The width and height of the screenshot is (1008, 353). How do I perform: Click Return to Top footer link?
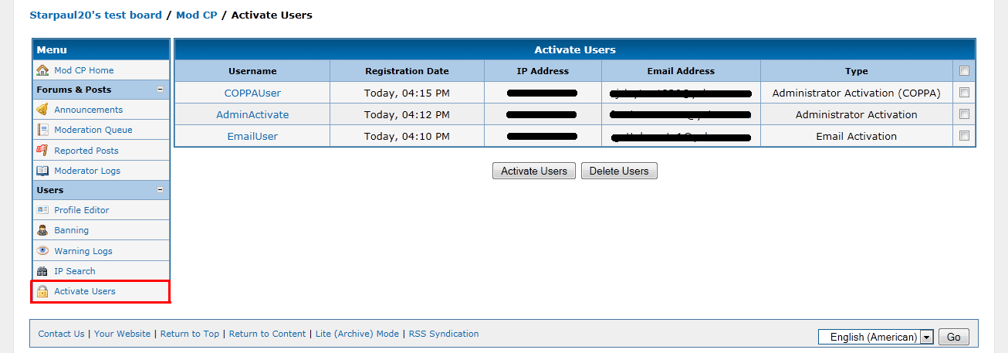190,334
